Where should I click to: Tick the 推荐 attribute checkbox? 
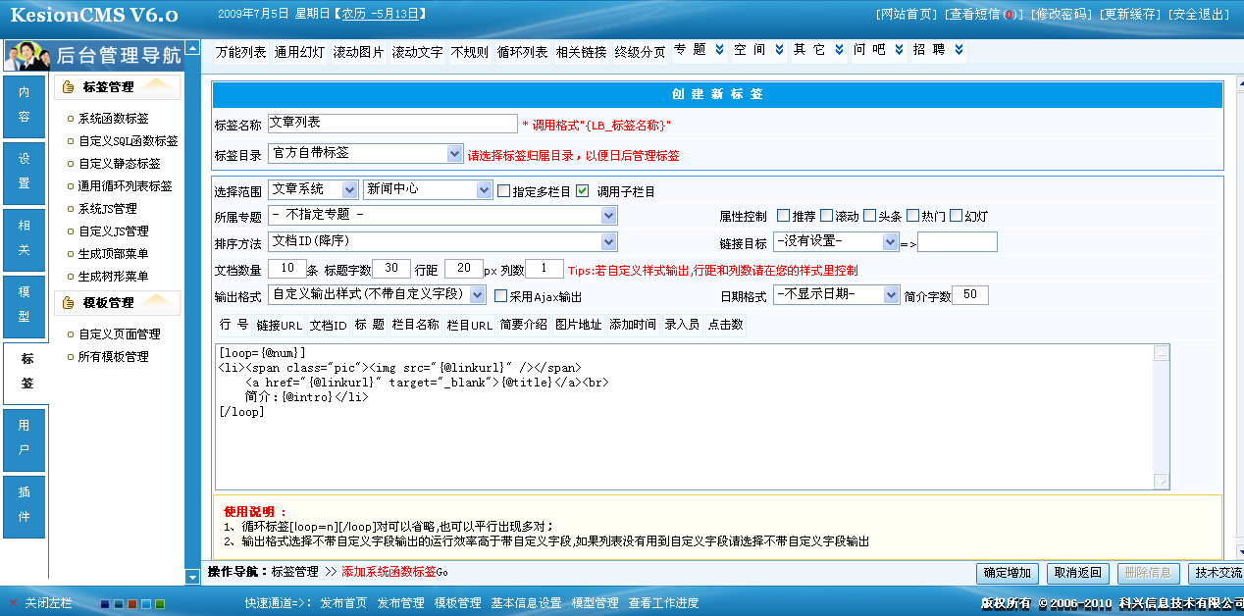coord(783,216)
